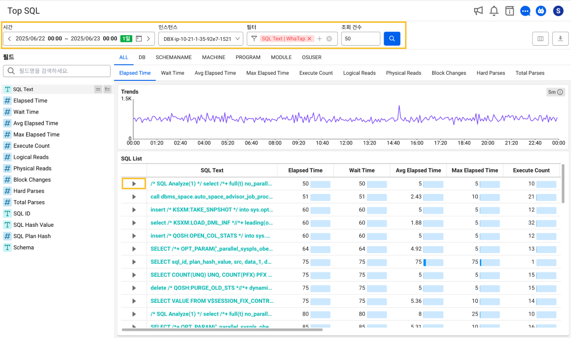The height and width of the screenshot is (338, 571).
Task: Open the instance dropdown DBX-ip-10-21-1-35
Action: 201,39
